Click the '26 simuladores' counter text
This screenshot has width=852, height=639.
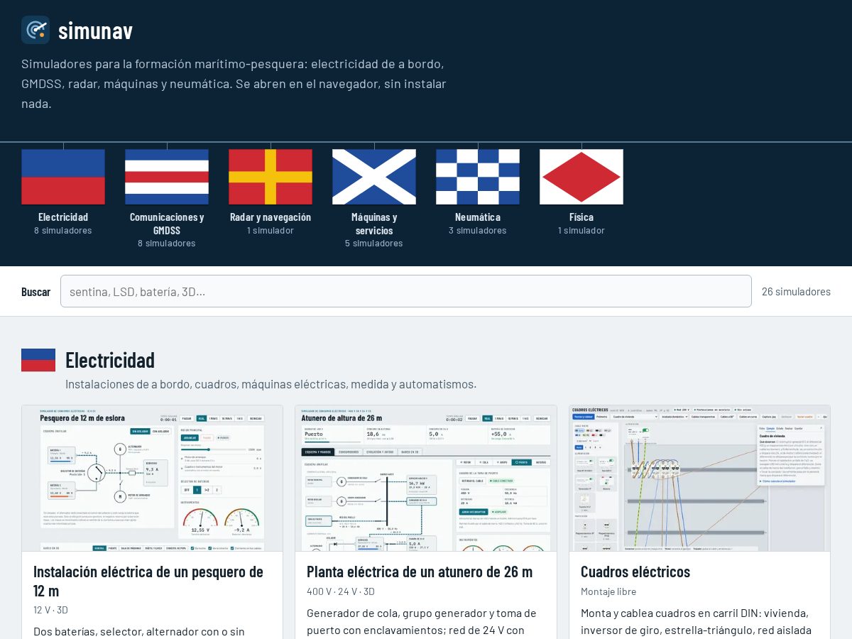(796, 292)
